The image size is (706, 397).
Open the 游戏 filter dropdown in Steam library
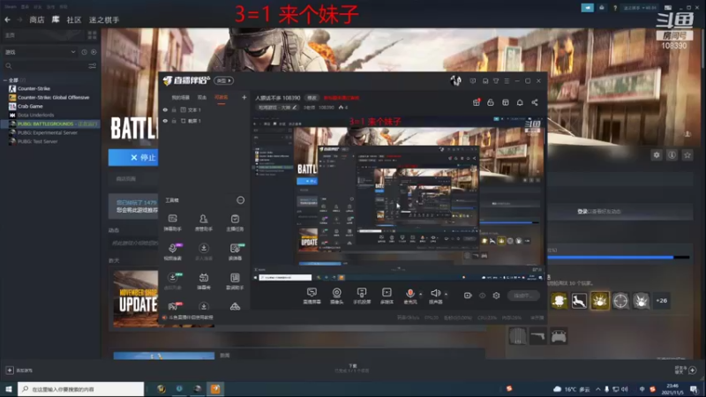pos(41,52)
